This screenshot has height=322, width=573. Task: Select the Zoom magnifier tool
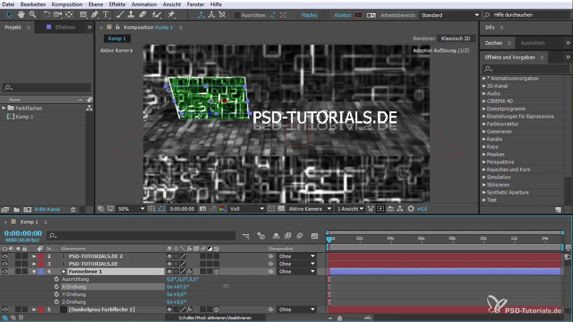tap(32, 15)
